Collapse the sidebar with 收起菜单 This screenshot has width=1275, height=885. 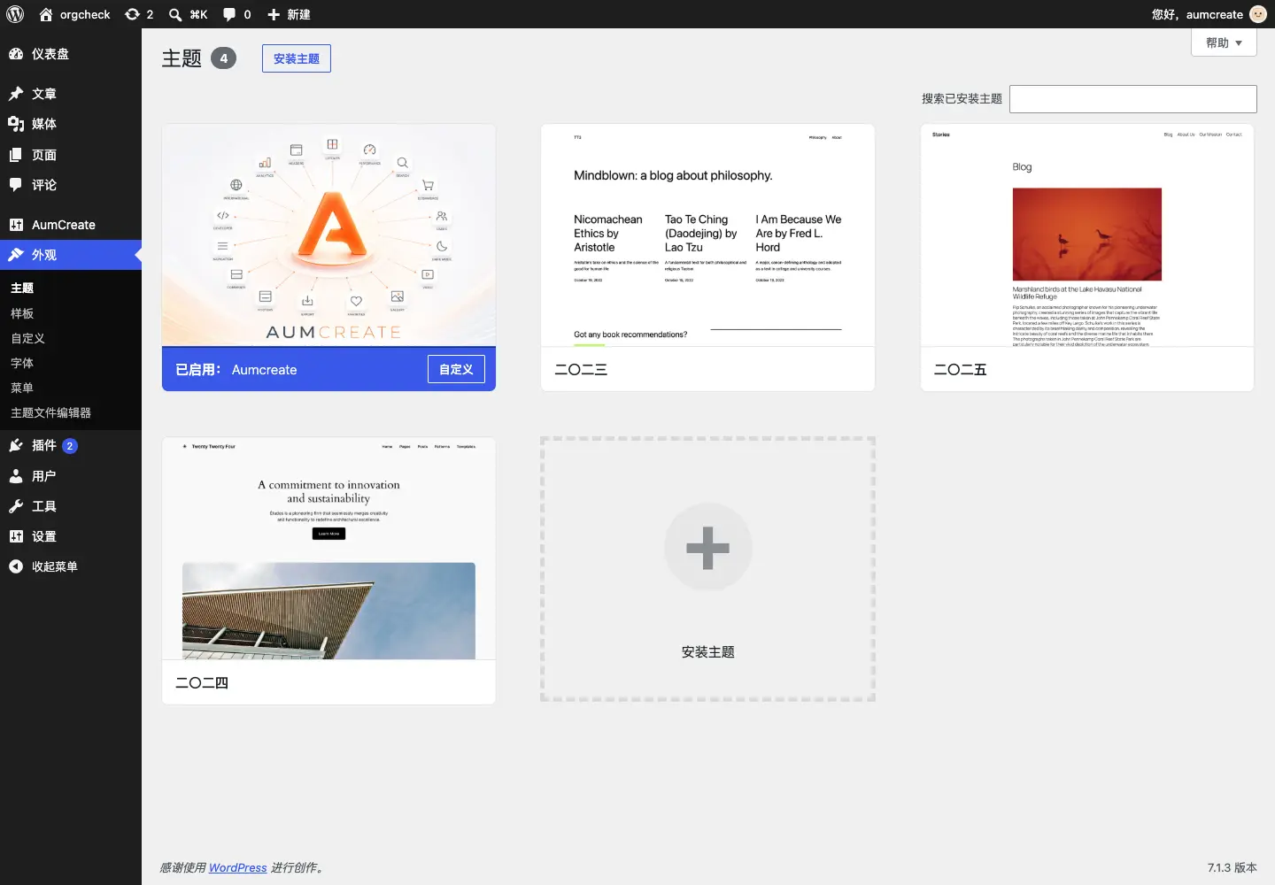(x=71, y=566)
